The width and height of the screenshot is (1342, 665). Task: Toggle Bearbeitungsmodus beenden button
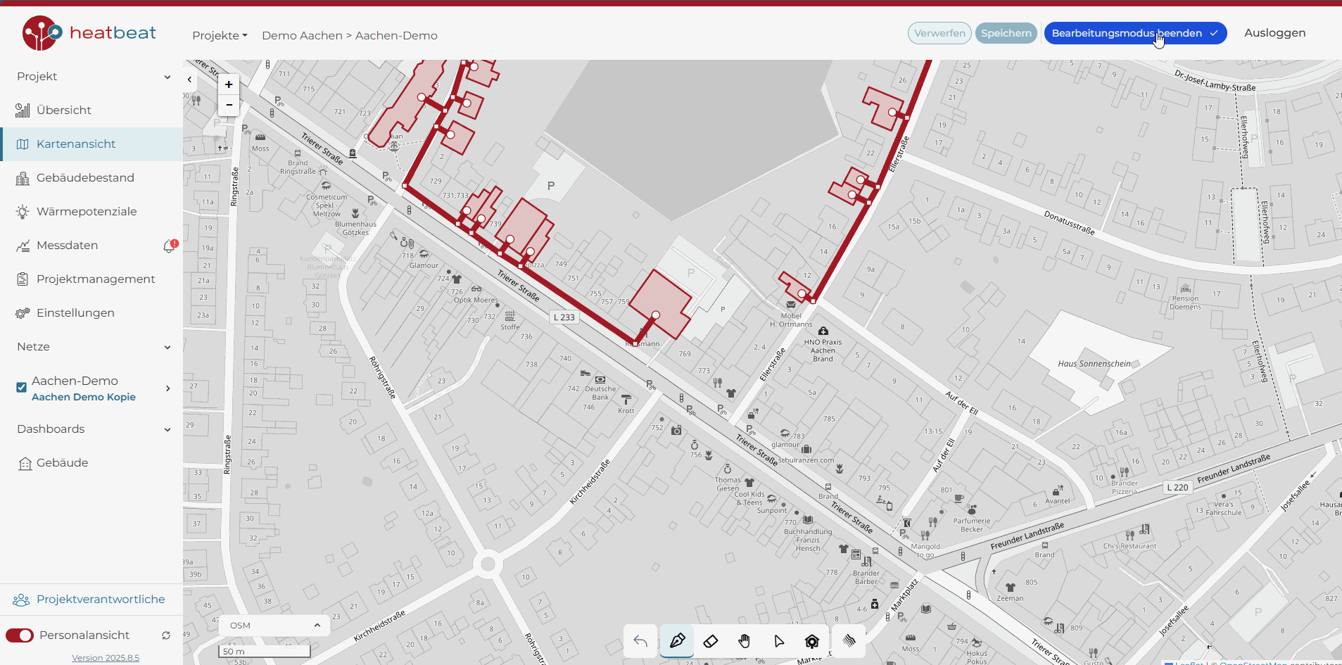click(x=1134, y=33)
